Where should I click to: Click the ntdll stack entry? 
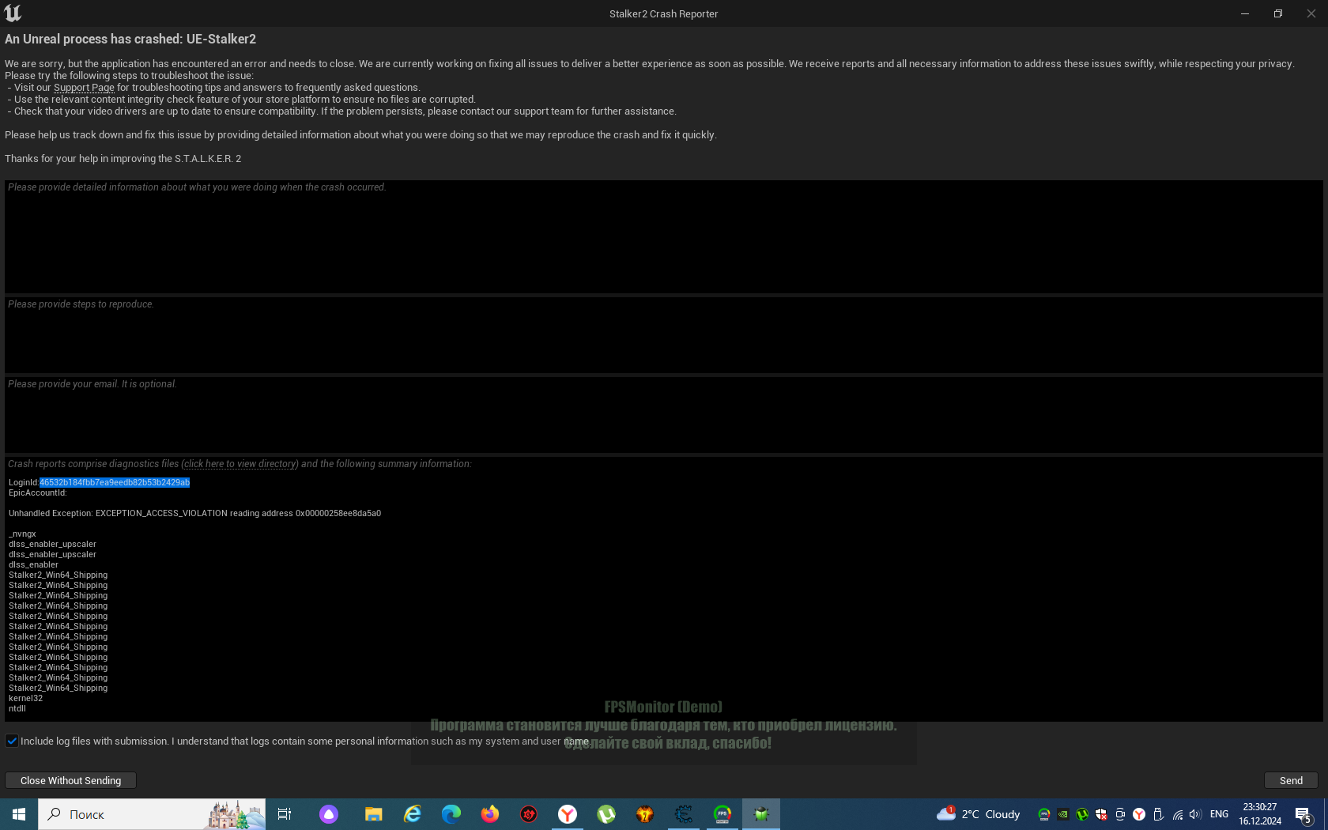point(17,708)
